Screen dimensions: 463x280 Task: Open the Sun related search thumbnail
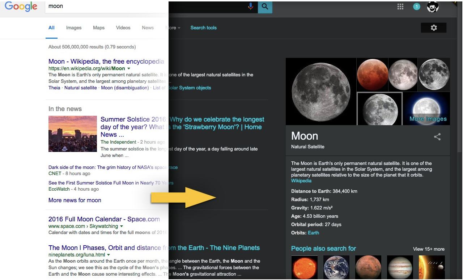click(305, 267)
